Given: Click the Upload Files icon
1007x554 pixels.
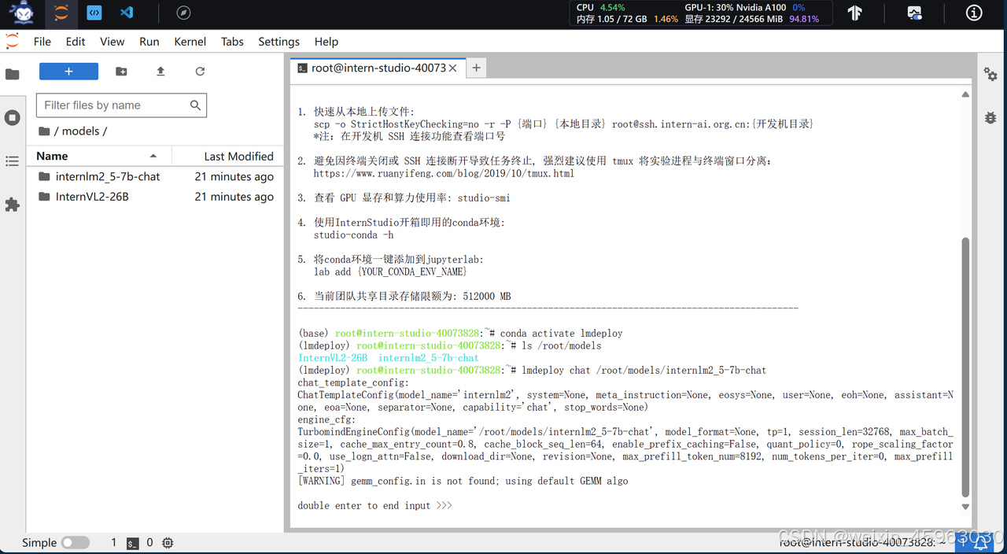Looking at the screenshot, I should coord(160,72).
